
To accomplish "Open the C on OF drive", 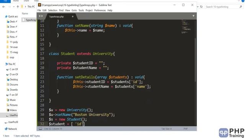I will coord(12,69).
